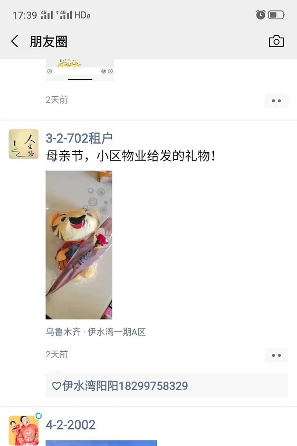The width and height of the screenshot is (297, 446).
Task: Tap the back arrow beside 朋友圈
Action: (x=15, y=41)
